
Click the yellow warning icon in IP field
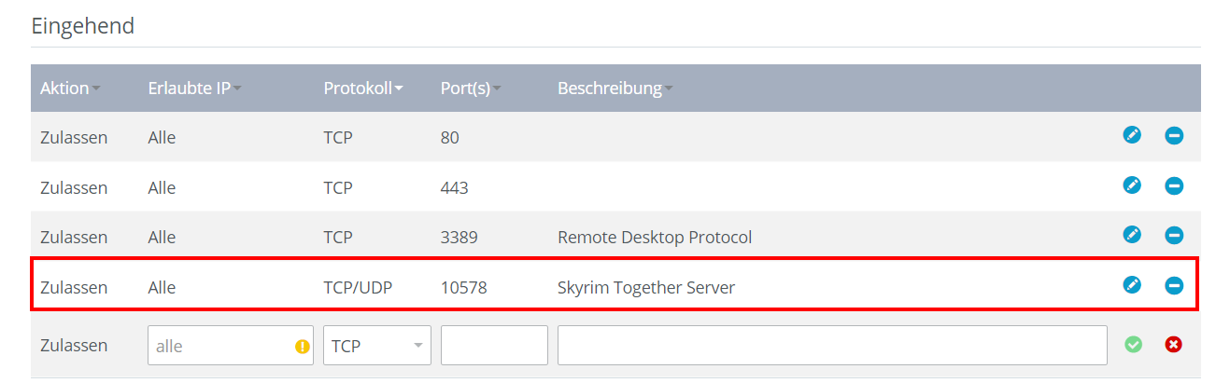point(302,346)
